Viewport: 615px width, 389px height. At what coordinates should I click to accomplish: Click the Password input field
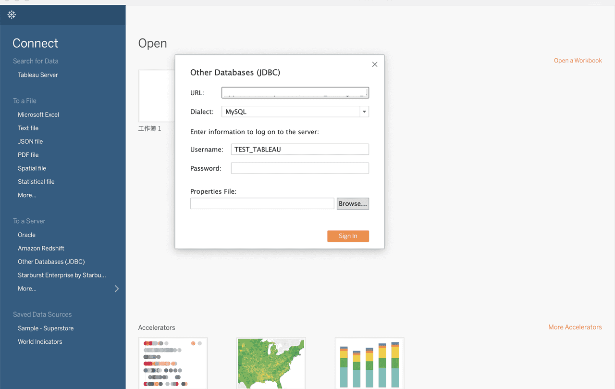299,168
